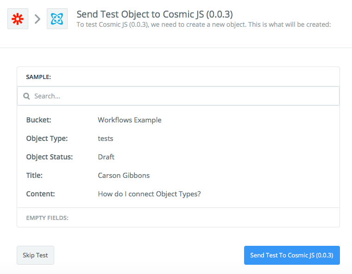Select the Bucket field label

click(x=38, y=120)
